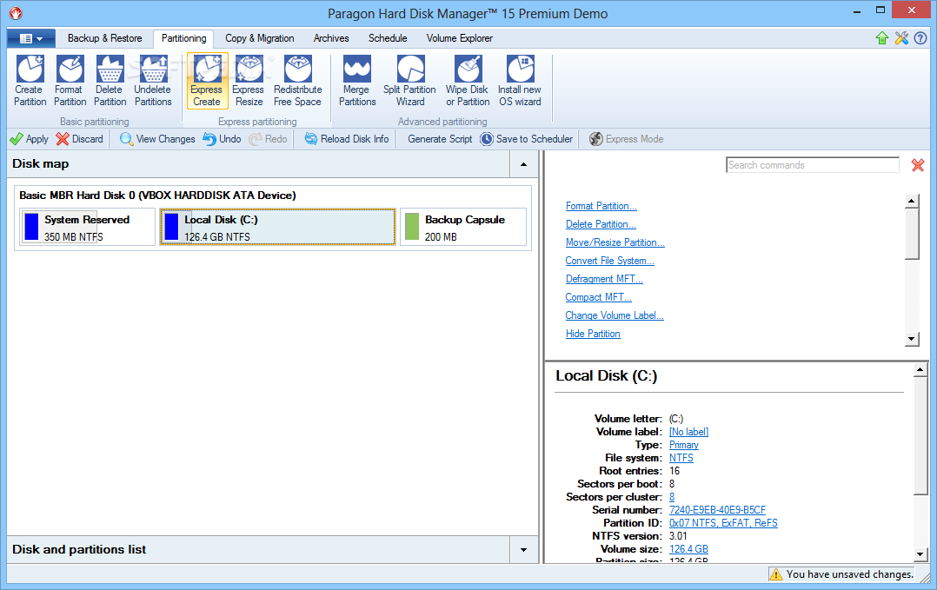937x590 pixels.
Task: Open Wipe Disk or Partition tool
Action: point(468,81)
